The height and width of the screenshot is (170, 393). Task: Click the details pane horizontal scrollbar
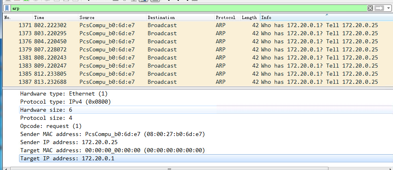coord(170,168)
